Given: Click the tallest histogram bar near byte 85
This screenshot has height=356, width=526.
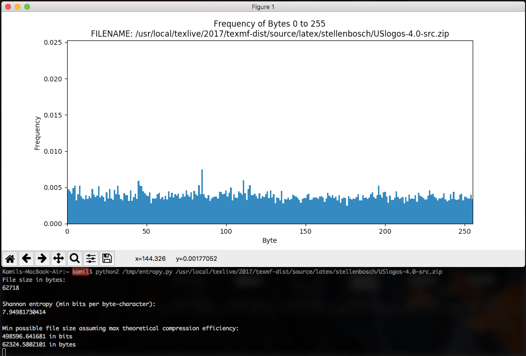Looking at the screenshot, I should point(202,196).
